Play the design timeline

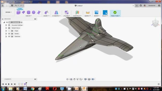click(x=9, y=84)
